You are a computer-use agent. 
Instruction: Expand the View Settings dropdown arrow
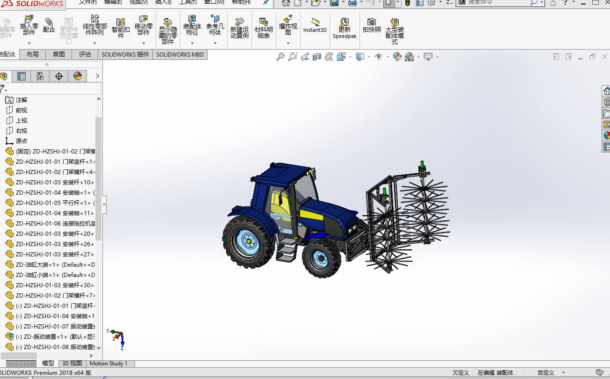pos(437,57)
